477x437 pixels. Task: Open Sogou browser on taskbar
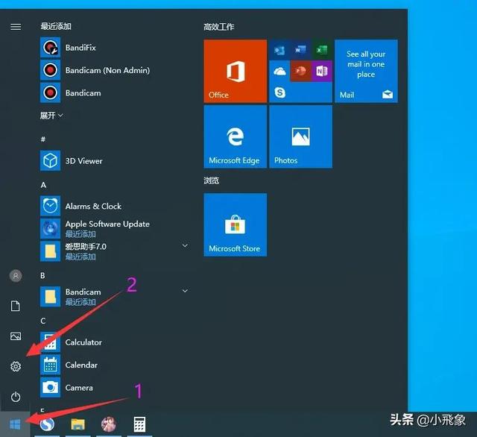coord(47,424)
